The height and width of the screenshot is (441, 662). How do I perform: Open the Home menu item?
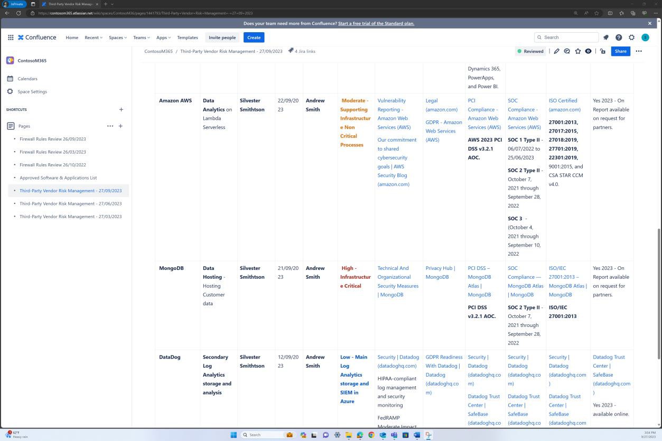pyautogui.click(x=72, y=37)
